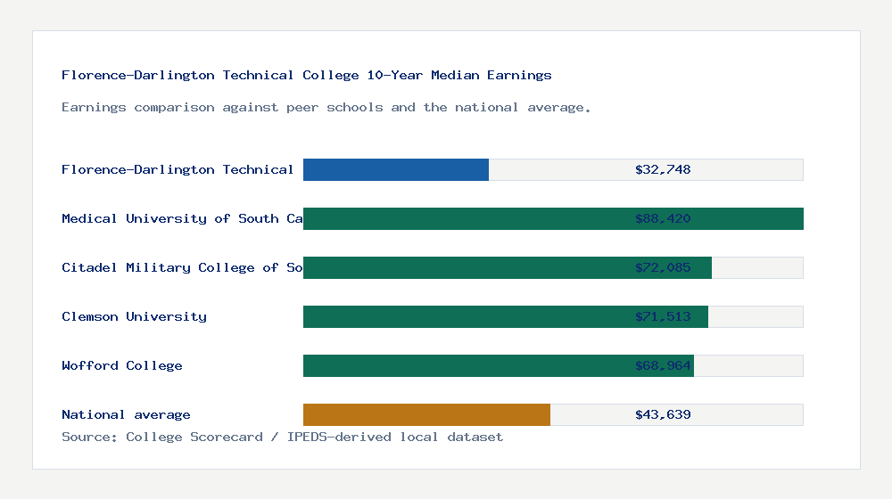Click the '$32,748' value
The width and height of the screenshot is (892, 499).
(x=663, y=169)
